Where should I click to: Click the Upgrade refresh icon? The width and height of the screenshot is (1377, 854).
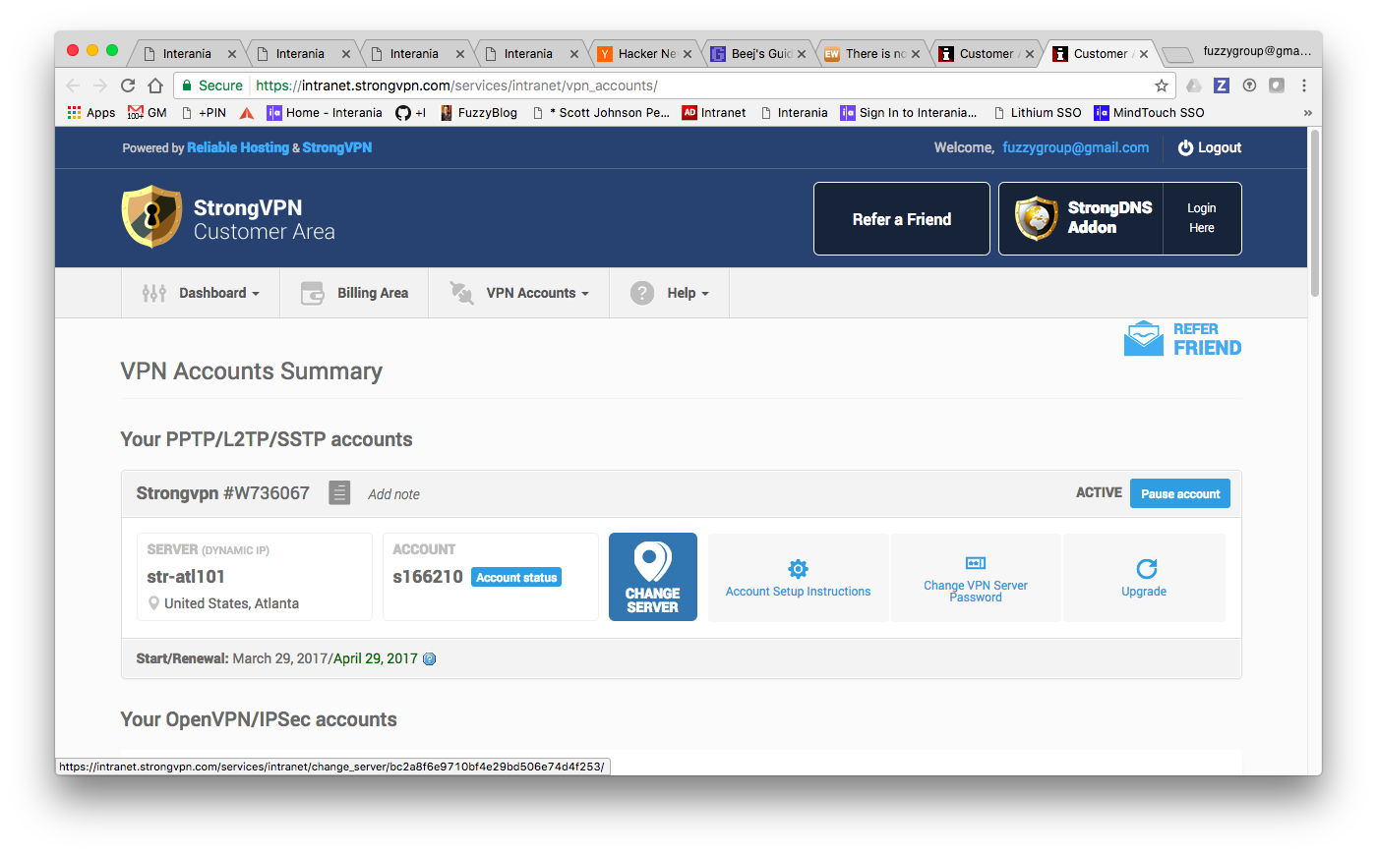click(1146, 568)
